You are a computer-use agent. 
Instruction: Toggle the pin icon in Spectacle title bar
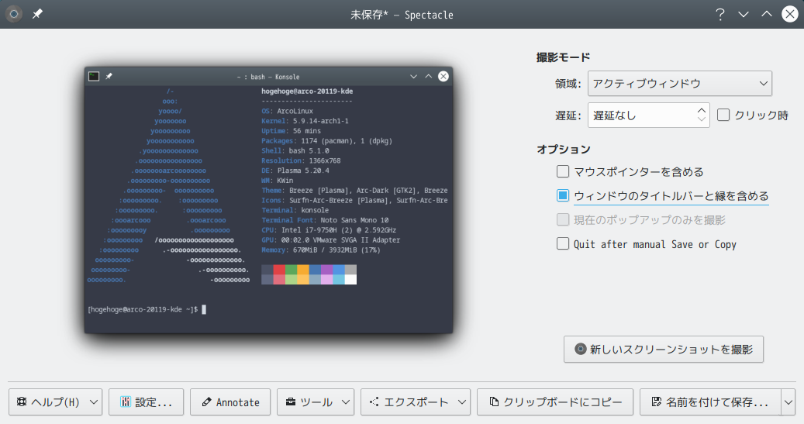click(x=37, y=14)
